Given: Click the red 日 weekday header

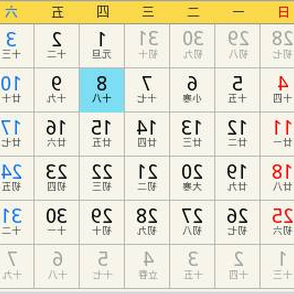Looking at the screenshot, I should (283, 12).
